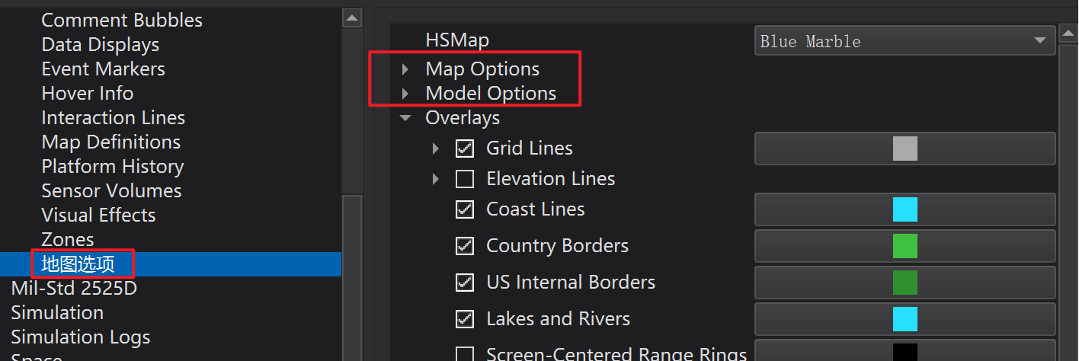This screenshot has height=361, width=1079.
Task: Toggle the Grid Lines checkbox
Action: point(465,149)
